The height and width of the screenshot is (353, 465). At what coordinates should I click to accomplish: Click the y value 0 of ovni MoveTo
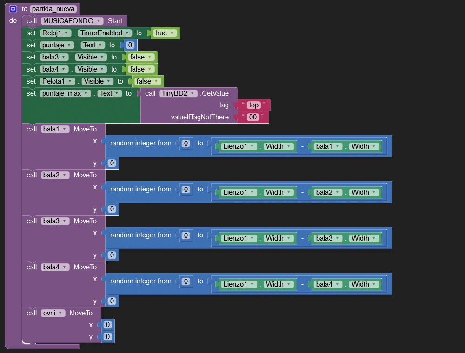click(107, 337)
